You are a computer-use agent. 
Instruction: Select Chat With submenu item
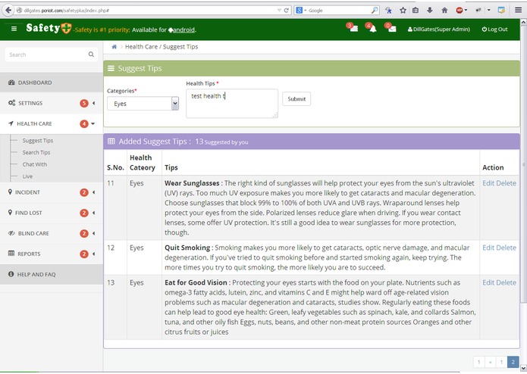pyautogui.click(x=35, y=164)
